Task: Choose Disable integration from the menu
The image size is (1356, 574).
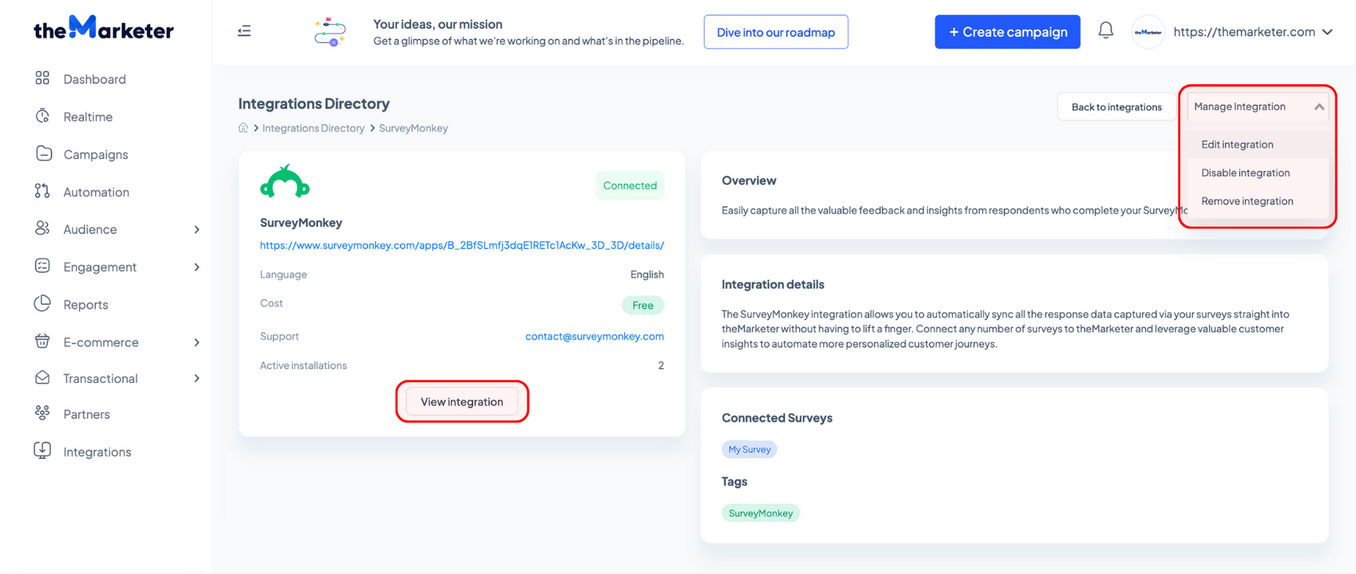Action: point(1257,173)
